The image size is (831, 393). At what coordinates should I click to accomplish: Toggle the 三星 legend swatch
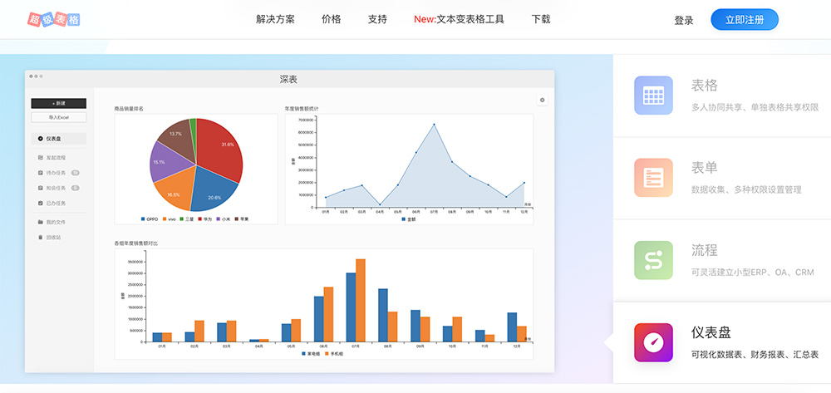(182, 219)
